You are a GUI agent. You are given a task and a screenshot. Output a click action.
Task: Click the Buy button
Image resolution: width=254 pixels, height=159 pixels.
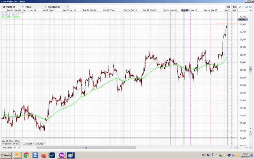pos(235,7)
